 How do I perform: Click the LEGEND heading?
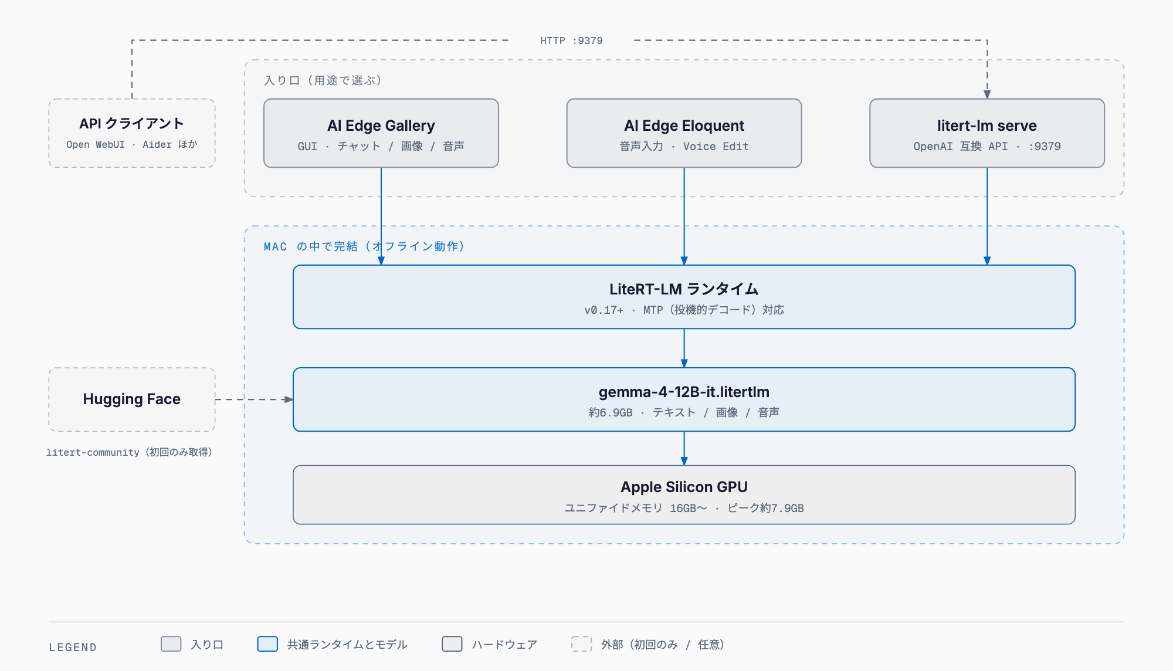(73, 647)
